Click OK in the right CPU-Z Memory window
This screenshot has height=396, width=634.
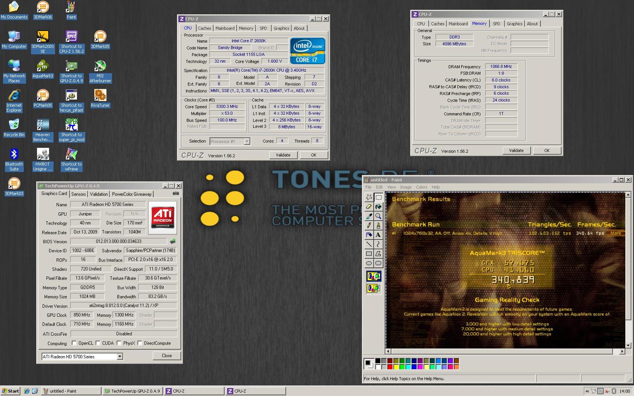(x=547, y=150)
